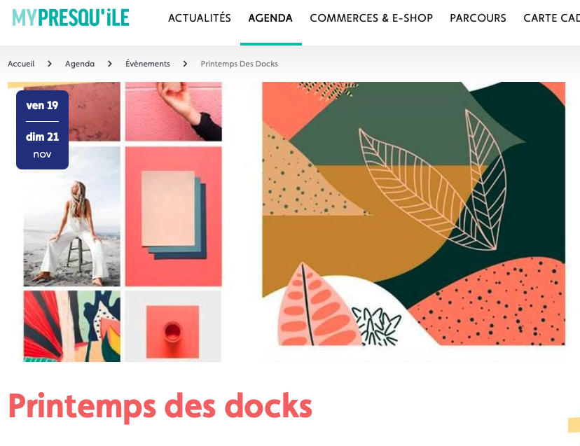Click the chevron after Accueil breadcrumb

click(50, 64)
